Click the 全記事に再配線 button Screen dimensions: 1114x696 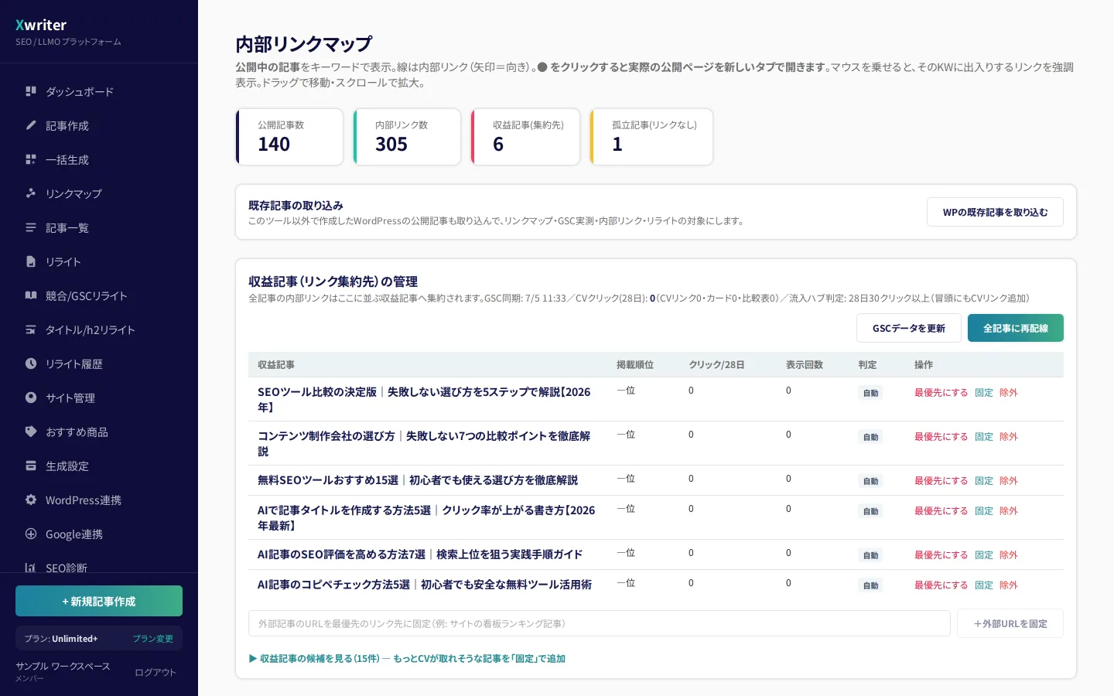tap(1016, 328)
